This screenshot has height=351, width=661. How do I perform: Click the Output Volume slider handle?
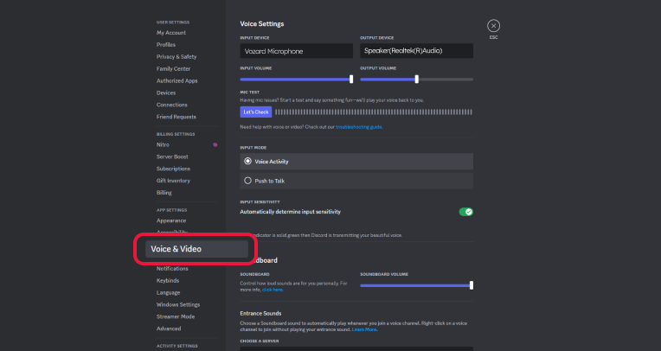[x=416, y=80]
